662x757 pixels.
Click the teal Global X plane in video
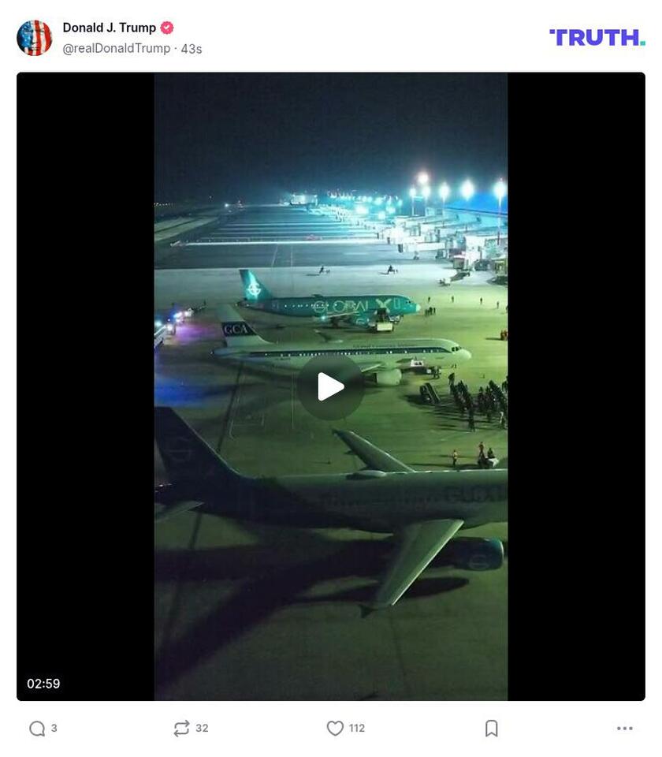coord(329,302)
